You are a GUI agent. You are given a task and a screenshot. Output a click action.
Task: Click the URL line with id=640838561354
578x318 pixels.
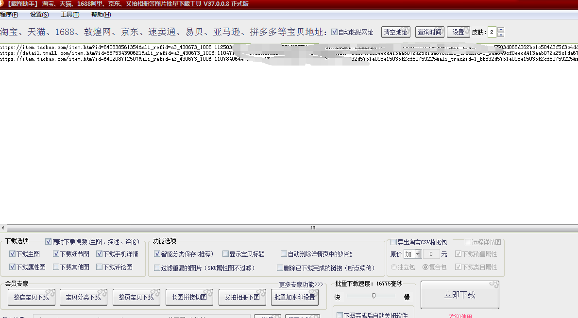[x=289, y=47]
